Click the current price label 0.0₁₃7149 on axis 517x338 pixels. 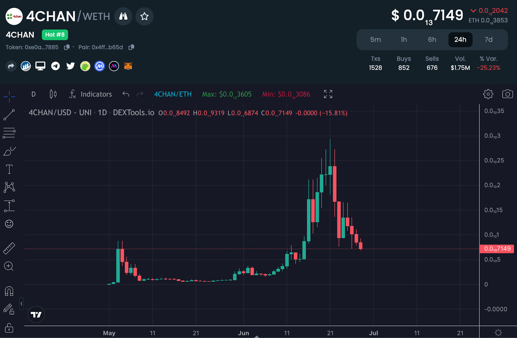[x=497, y=249]
